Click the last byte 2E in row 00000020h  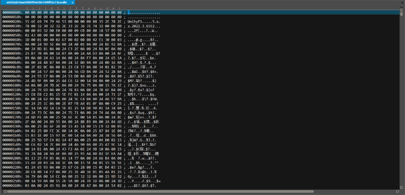pos(120,21)
